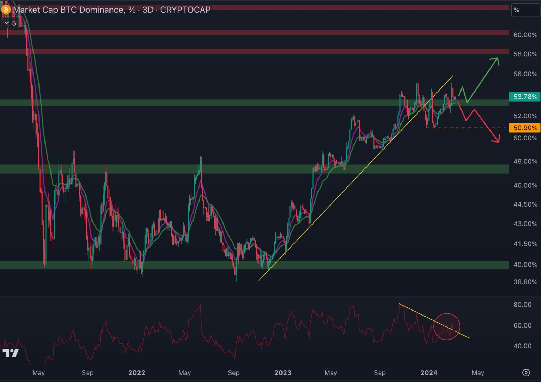
Task: Click the 60.00 RSI scale label
Action: click(522, 325)
